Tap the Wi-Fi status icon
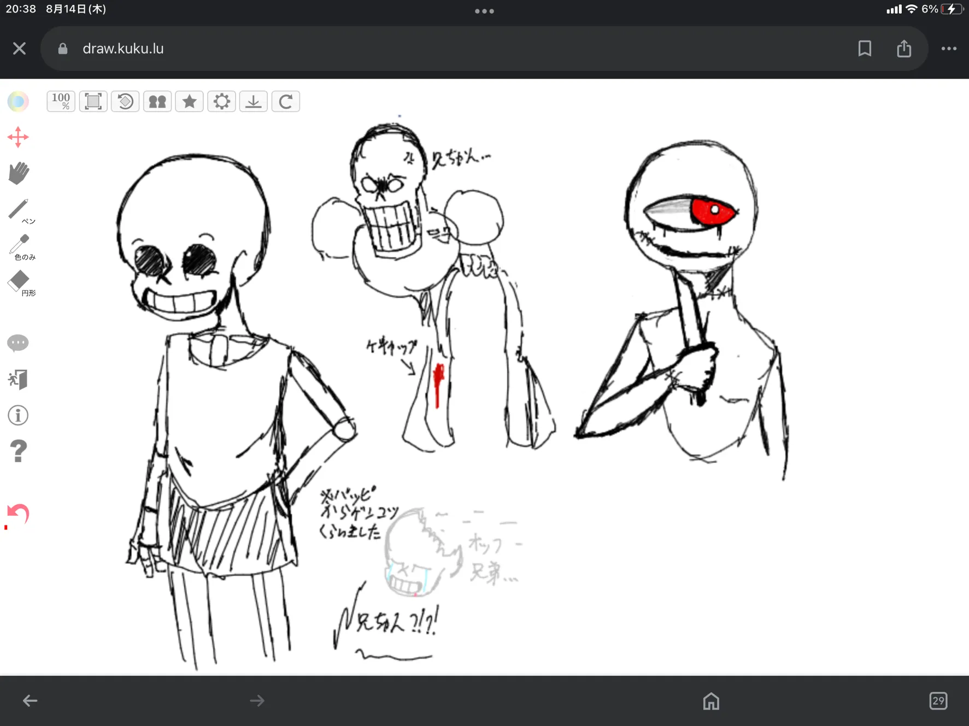The height and width of the screenshot is (726, 969). tap(911, 9)
